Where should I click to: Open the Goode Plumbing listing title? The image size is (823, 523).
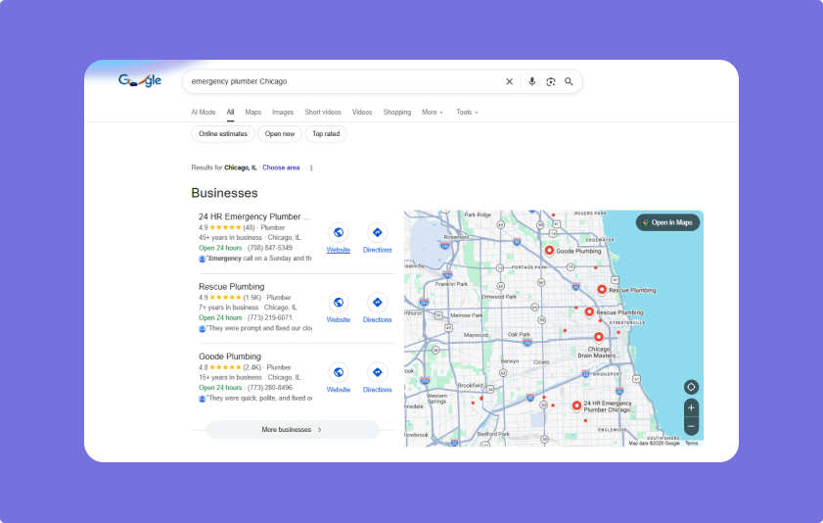tap(230, 357)
